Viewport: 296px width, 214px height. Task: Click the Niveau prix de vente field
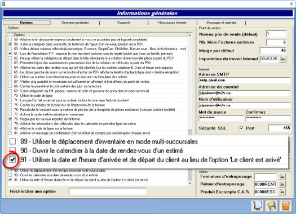[x=276, y=34]
